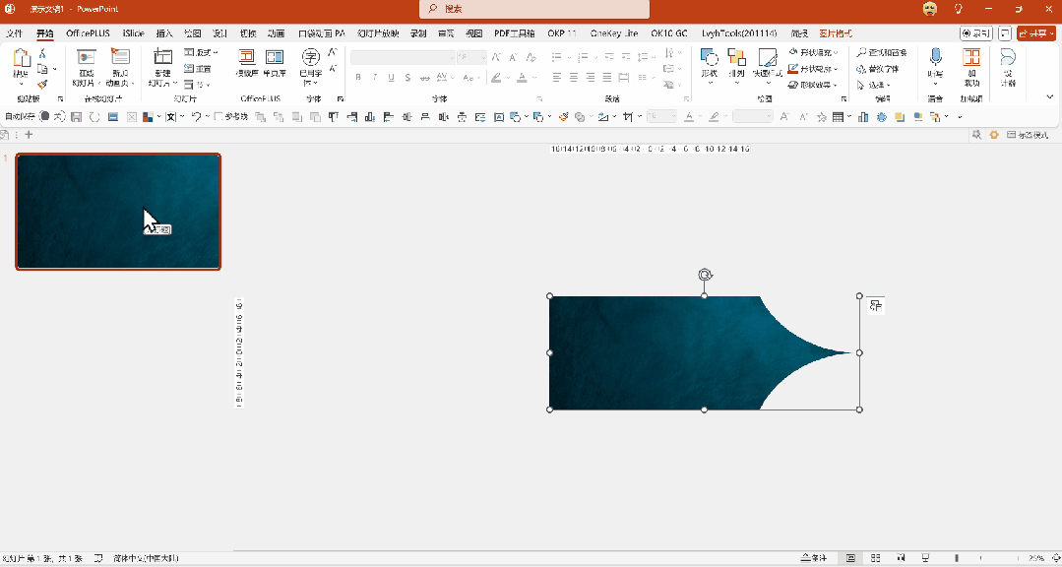
Task: Toggle Underline formatting
Action: point(391,78)
